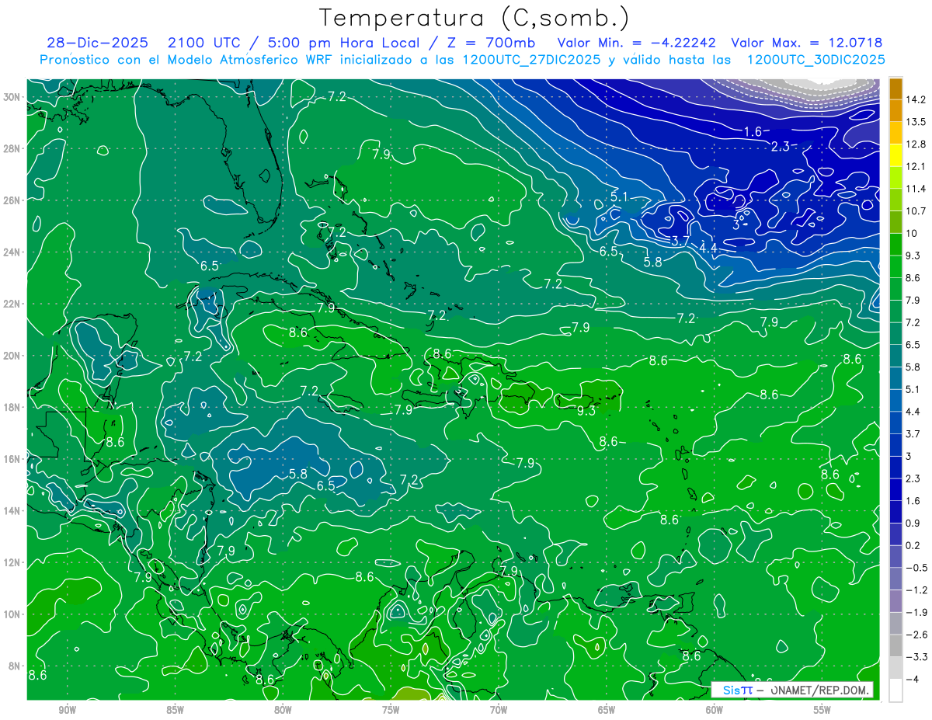Click the 30N latitude axis label
Viewport: 932px width, 720px height.
[x=12, y=96]
